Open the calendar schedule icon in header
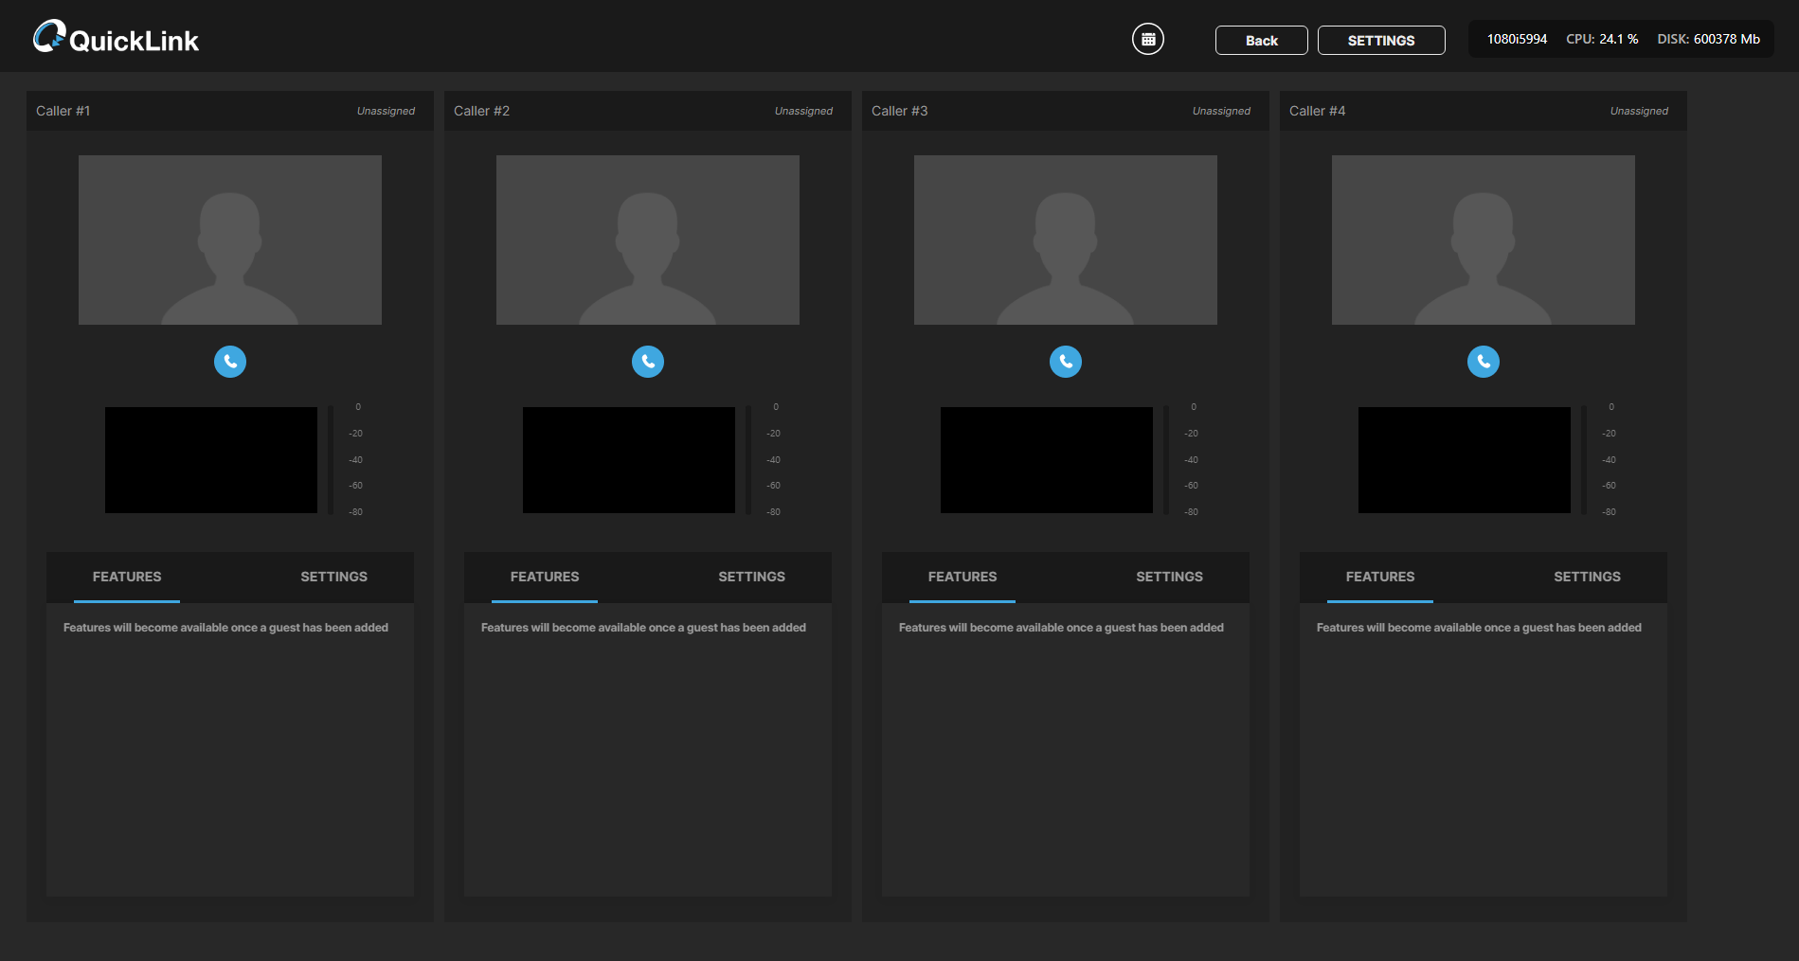Viewport: 1799px width, 961px height. click(1148, 40)
